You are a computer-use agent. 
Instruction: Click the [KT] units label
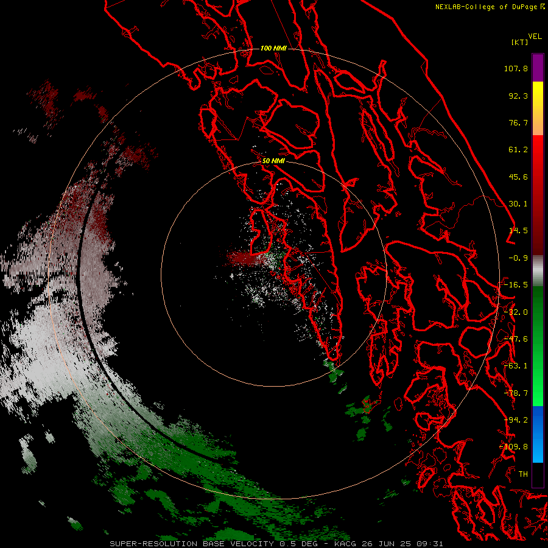tap(520, 42)
